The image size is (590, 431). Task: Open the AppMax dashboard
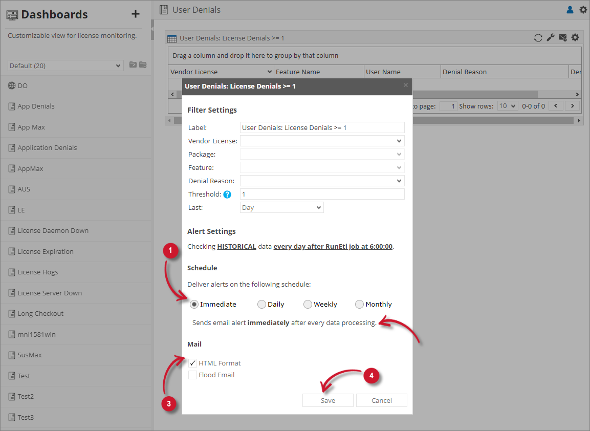click(x=75, y=168)
